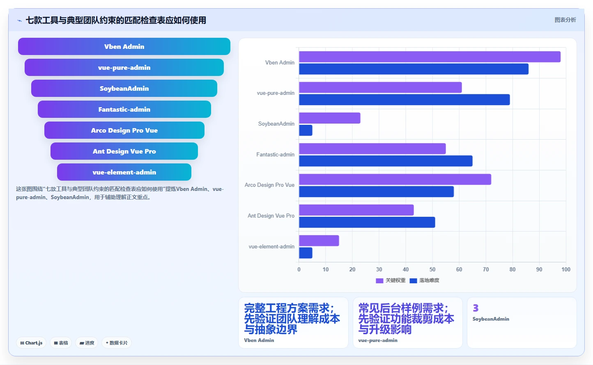Click the small icon before the page title
593x365 pixels.
[x=19, y=21]
